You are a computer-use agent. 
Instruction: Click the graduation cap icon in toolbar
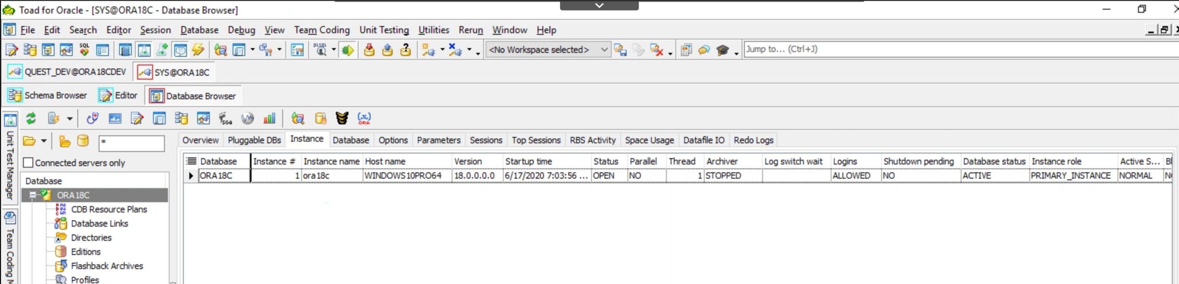pos(723,50)
